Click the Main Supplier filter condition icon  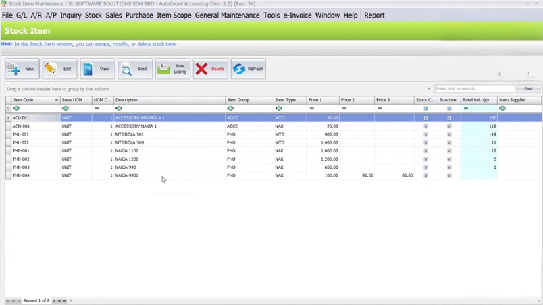[x=502, y=108]
